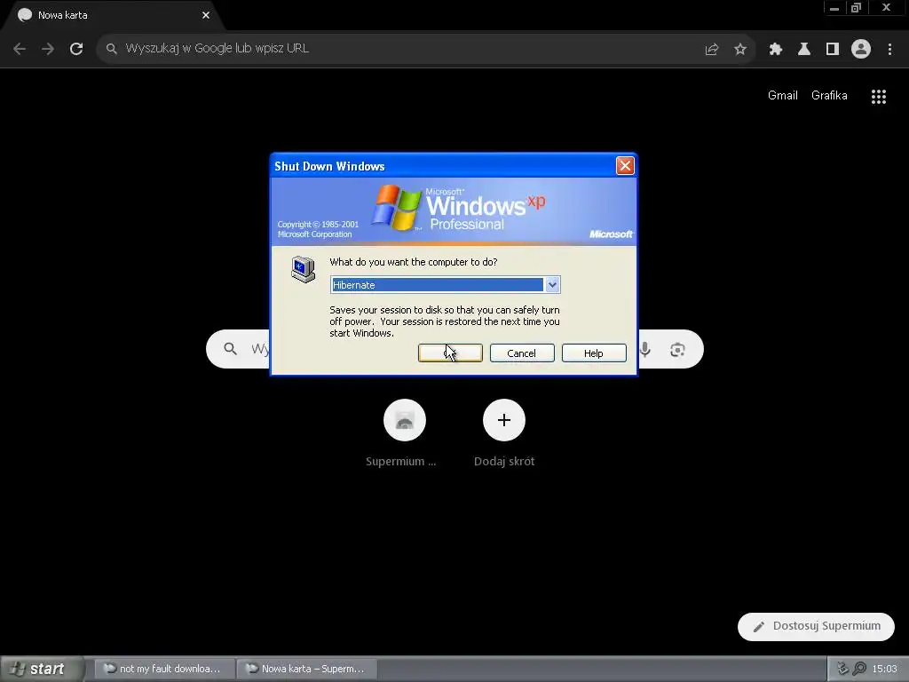The image size is (909, 682).
Task: Bookmark this tab with the star icon
Action: (740, 50)
